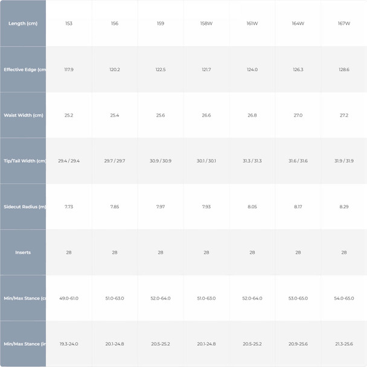Viewport: 367px width, 367px height.
Task: Select the 8.17 sidecut radius value
Action: (x=298, y=206)
